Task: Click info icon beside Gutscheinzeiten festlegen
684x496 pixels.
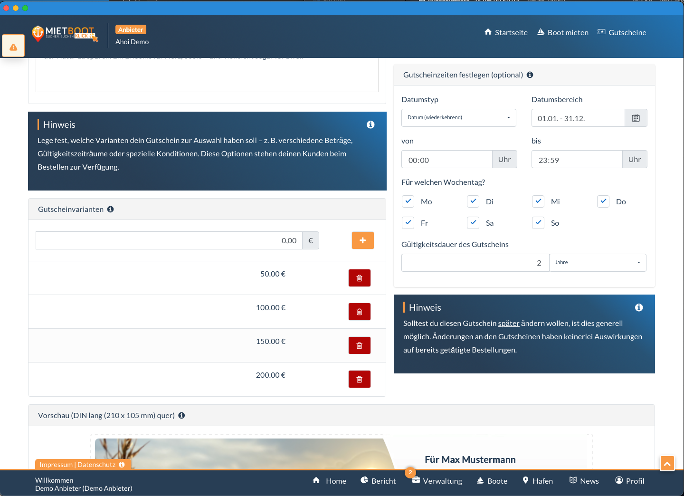Action: 530,75
